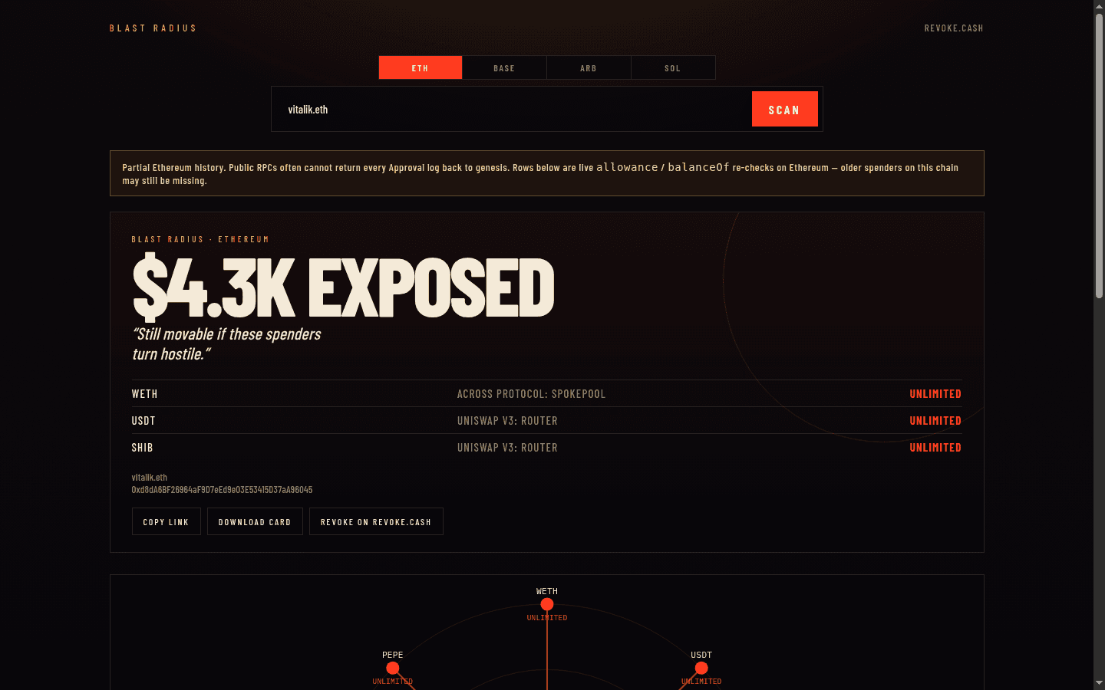
Task: Click the $4.3K EXPOSED headline
Action: [343, 287]
